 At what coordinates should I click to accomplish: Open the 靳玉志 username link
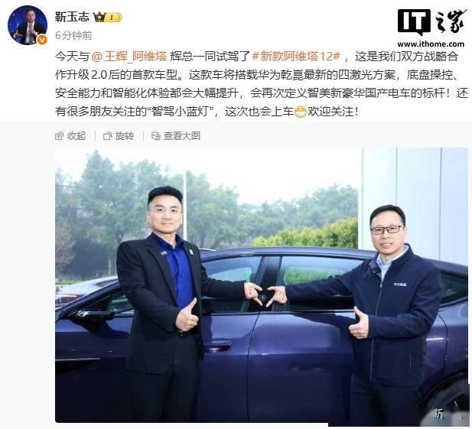coord(72,17)
